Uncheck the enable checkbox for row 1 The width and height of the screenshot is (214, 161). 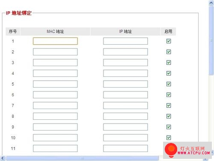(x=169, y=41)
